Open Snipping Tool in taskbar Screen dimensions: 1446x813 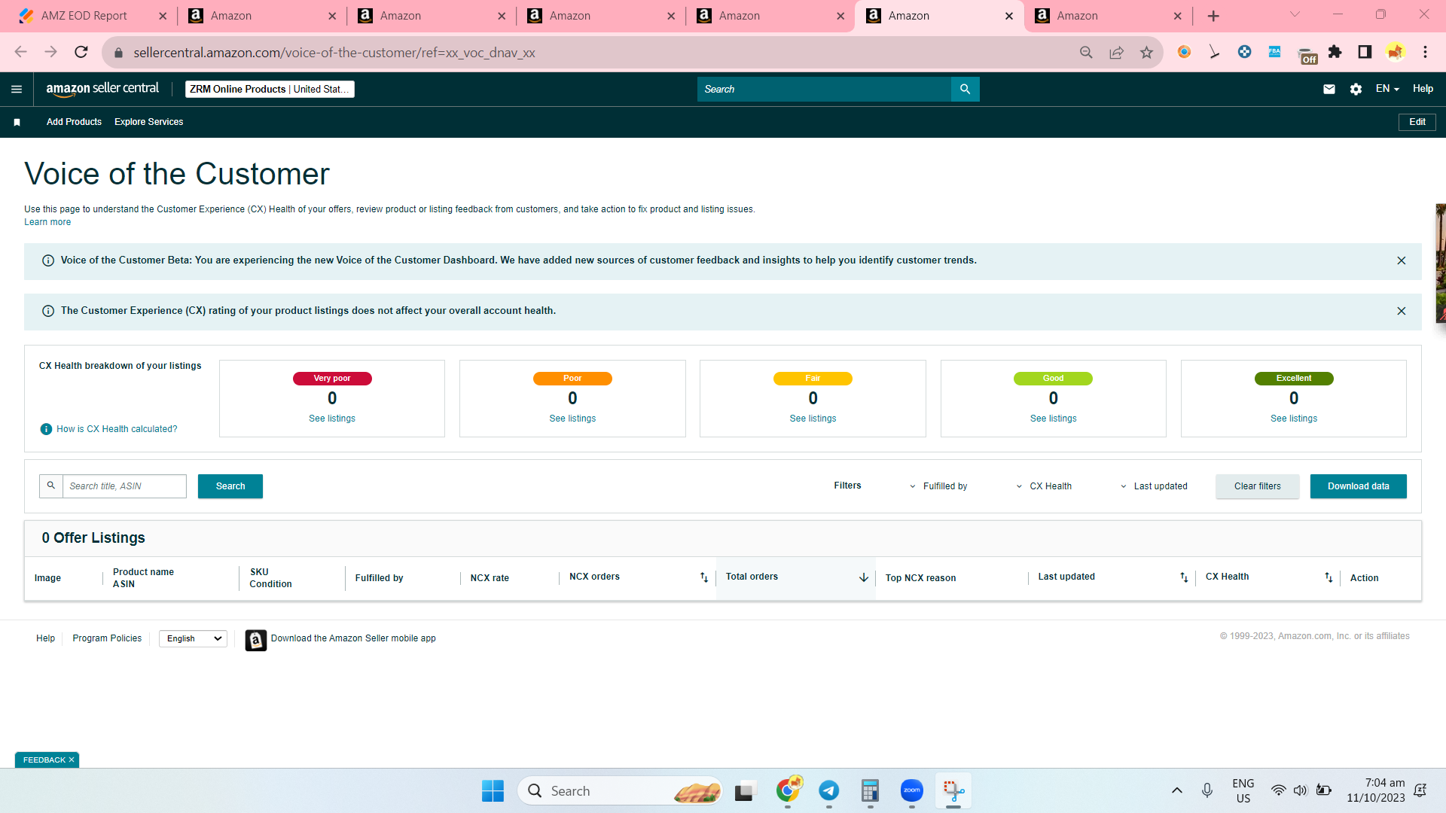(953, 790)
